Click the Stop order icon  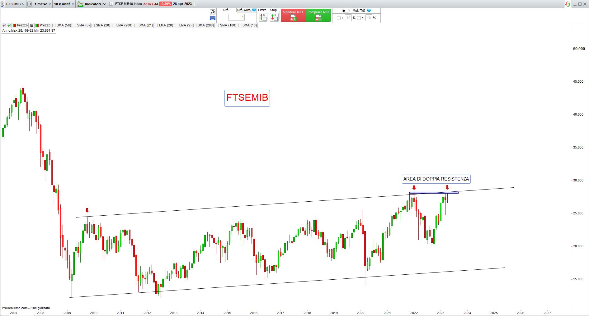[x=274, y=17]
